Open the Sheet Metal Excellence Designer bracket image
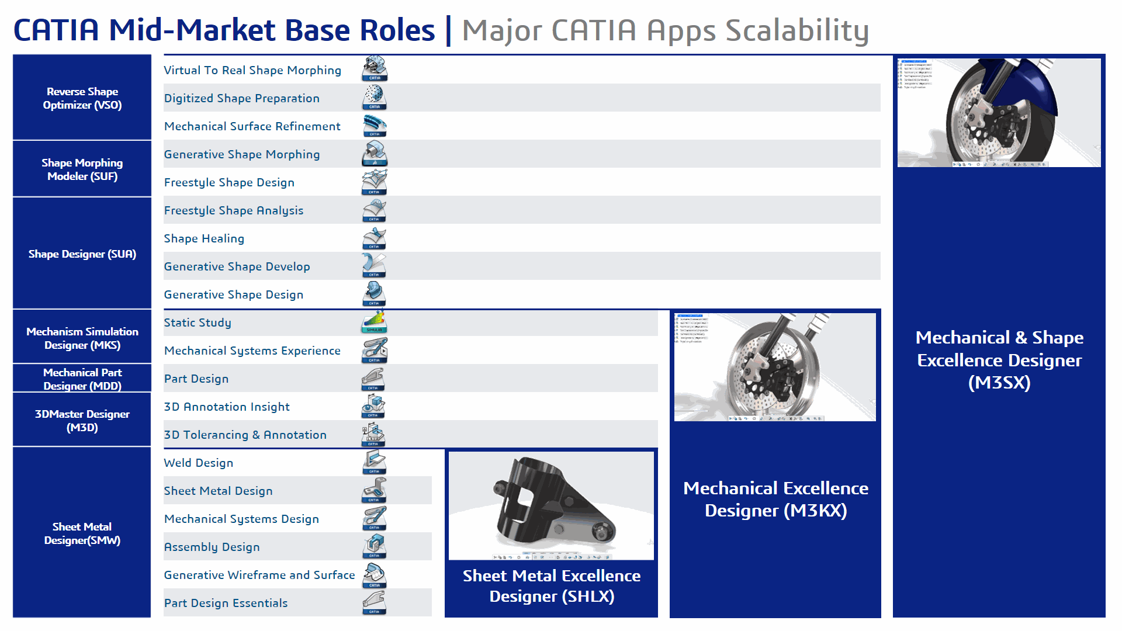Screen dimensions: 1122x631 pyautogui.click(x=551, y=506)
